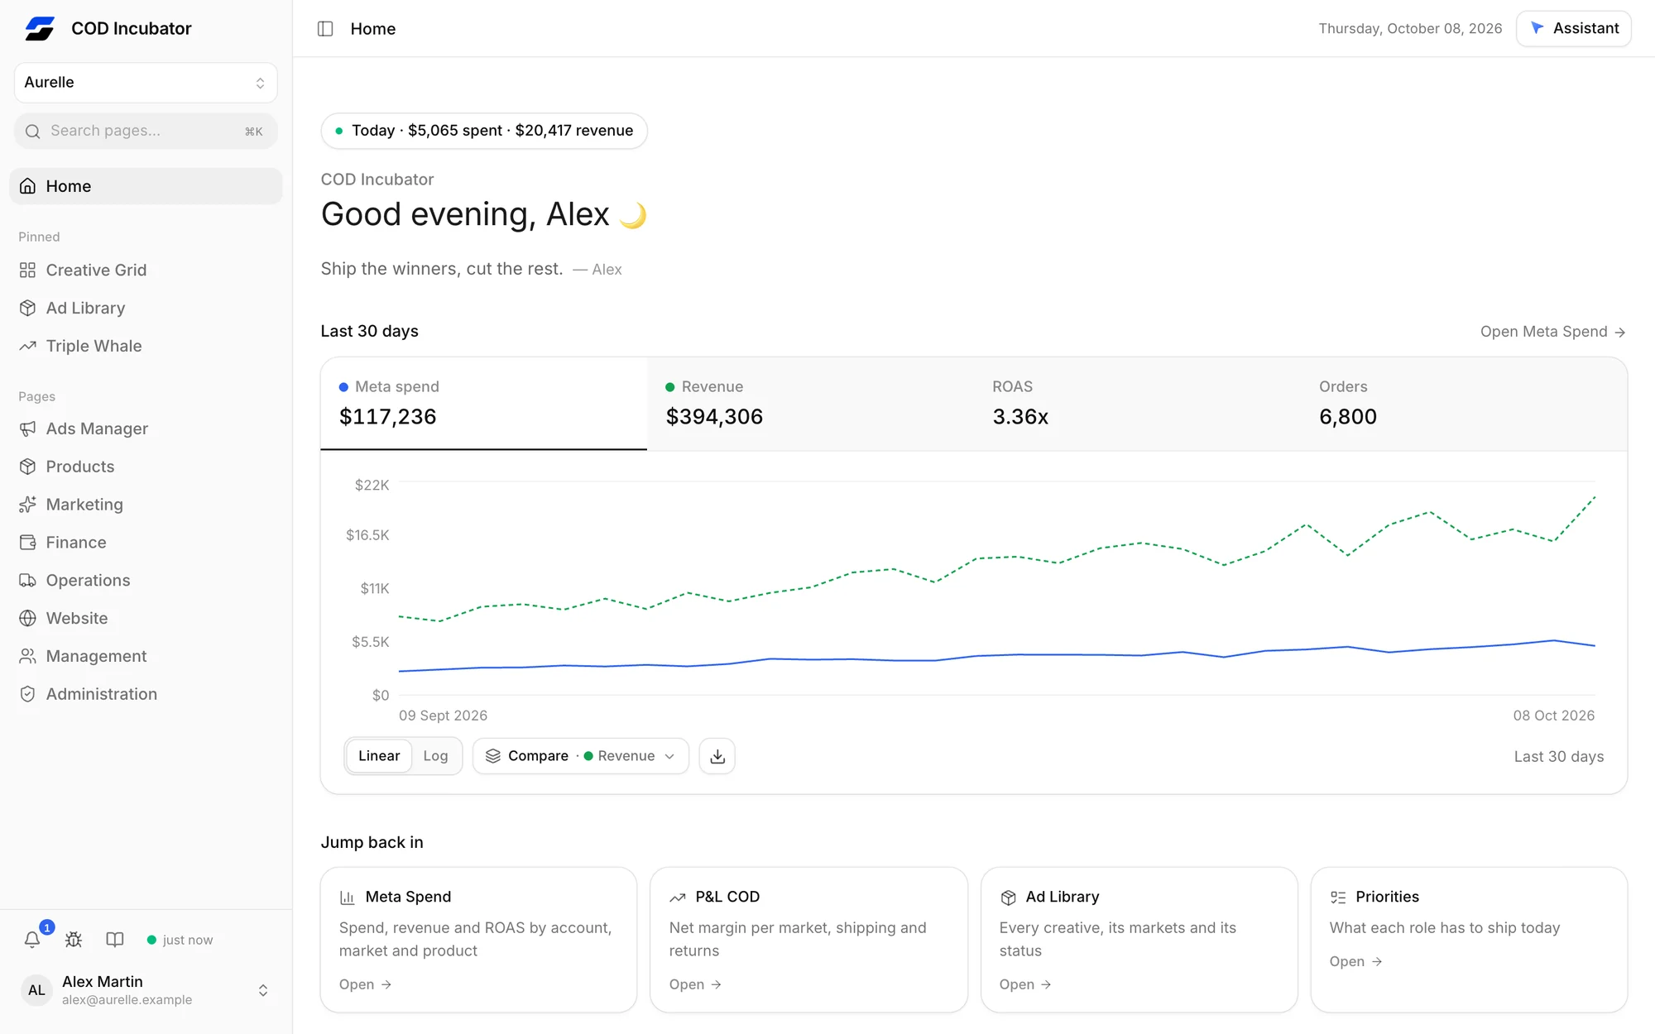The height and width of the screenshot is (1034, 1655).
Task: Open the P&L COD card link
Action: click(695, 984)
